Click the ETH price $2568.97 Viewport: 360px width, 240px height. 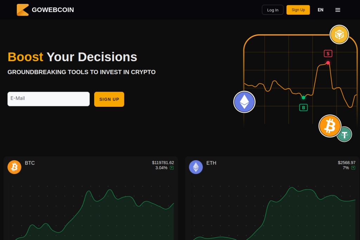(x=346, y=163)
